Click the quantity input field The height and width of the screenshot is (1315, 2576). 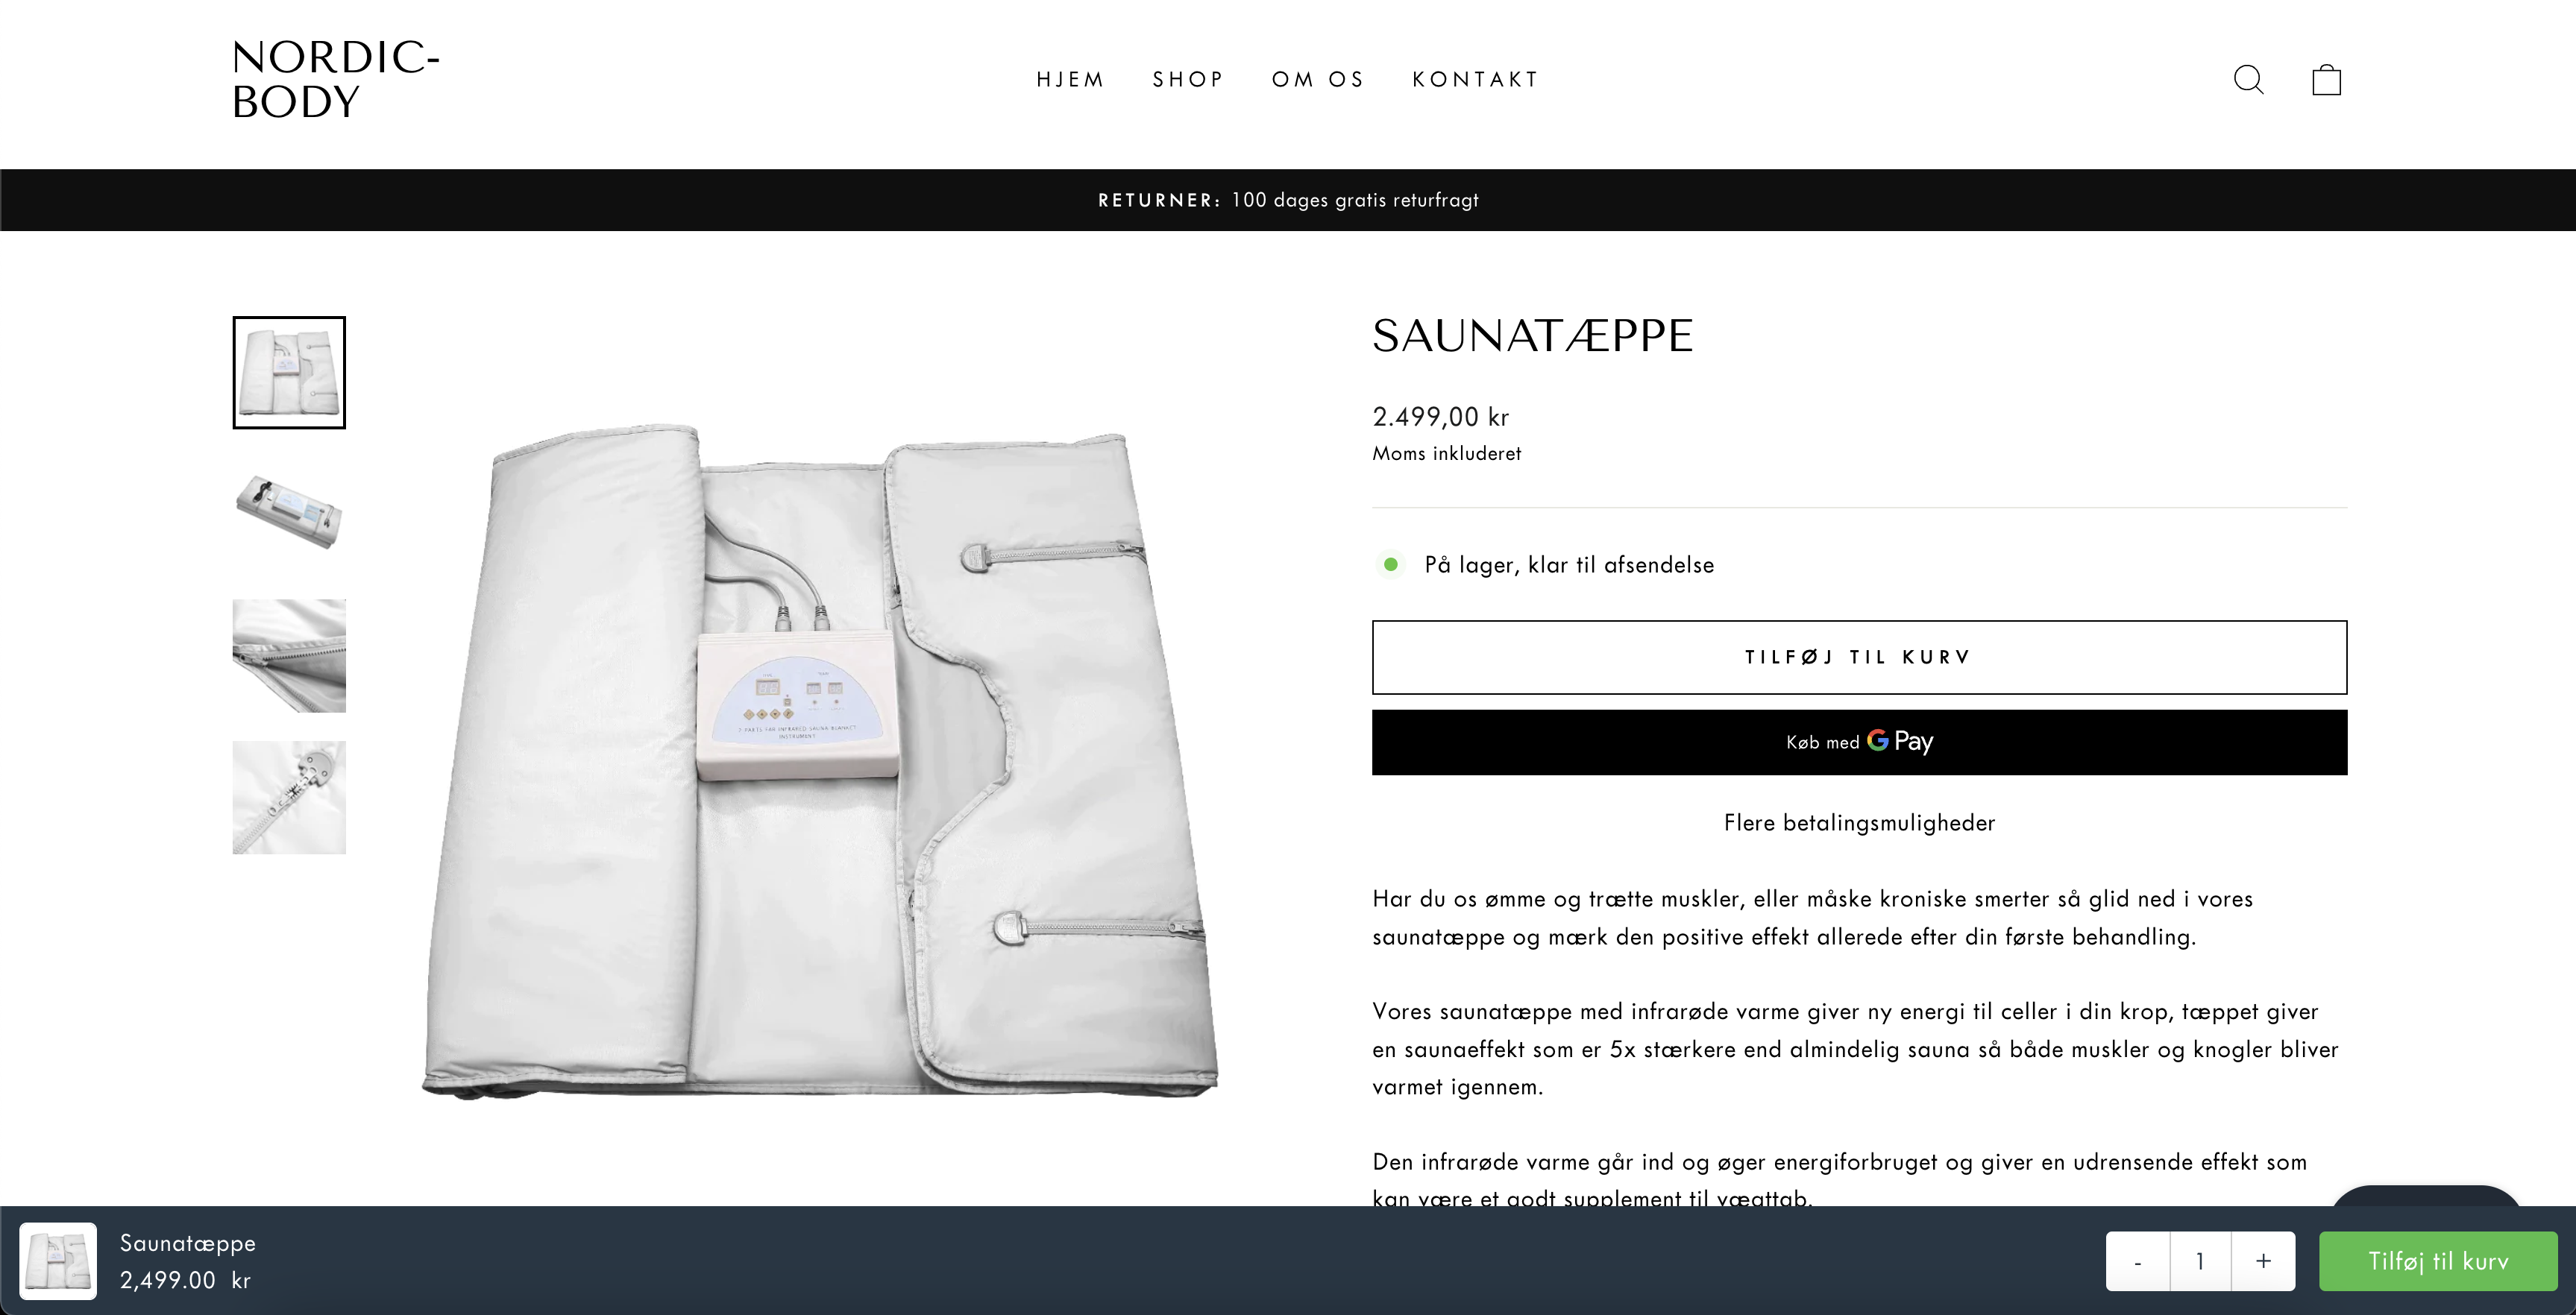click(2200, 1261)
